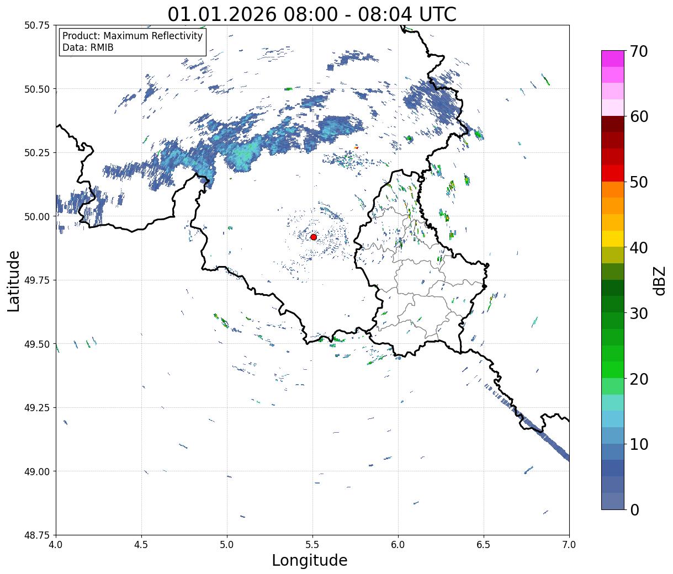Click the light green colorbar swatch just below 20

click(x=613, y=386)
